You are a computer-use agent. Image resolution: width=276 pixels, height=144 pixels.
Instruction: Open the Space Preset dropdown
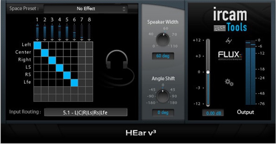pos(86,9)
